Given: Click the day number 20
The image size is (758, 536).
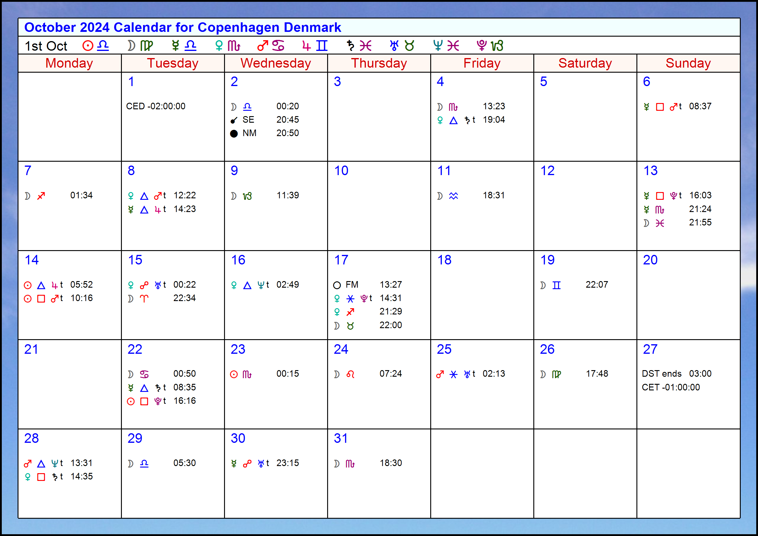Looking at the screenshot, I should 650,260.
